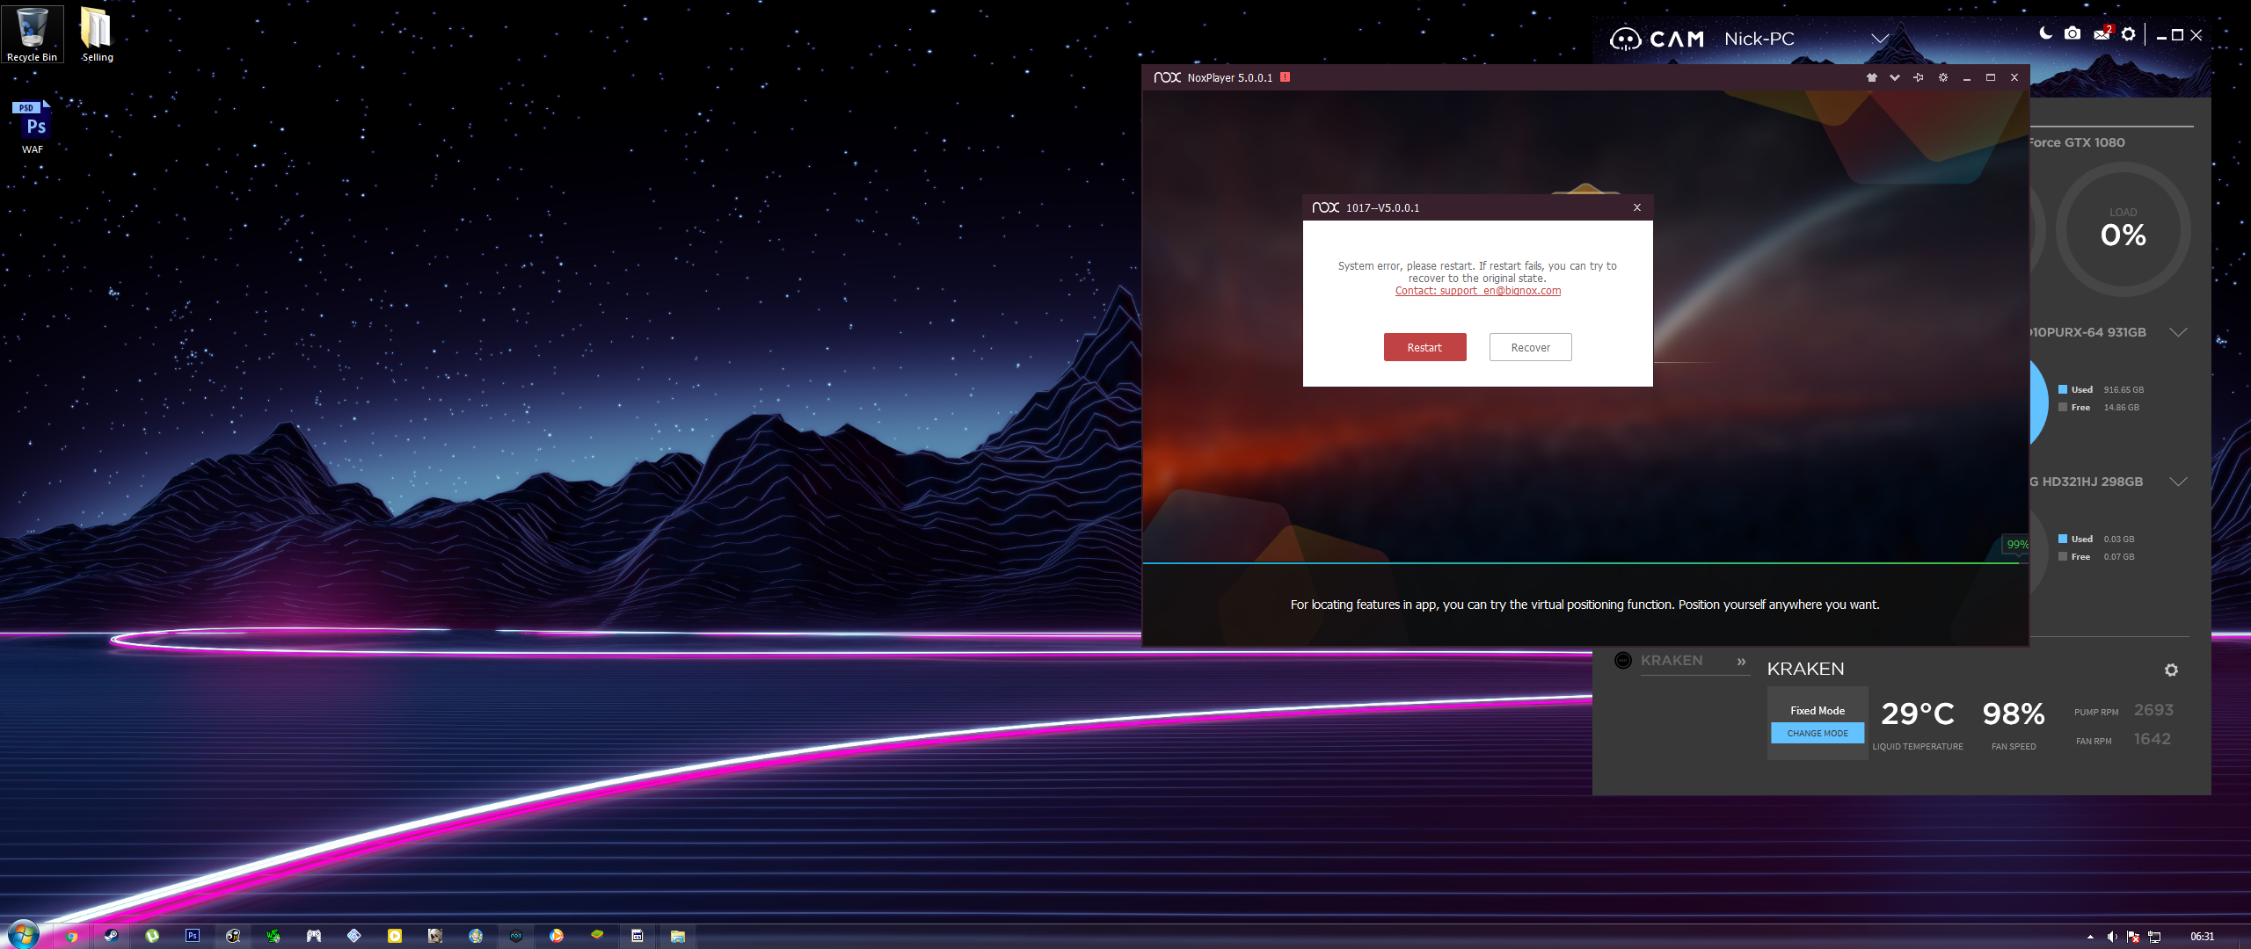Expand the HD321HJ 298GB drive chevron

click(x=2178, y=482)
